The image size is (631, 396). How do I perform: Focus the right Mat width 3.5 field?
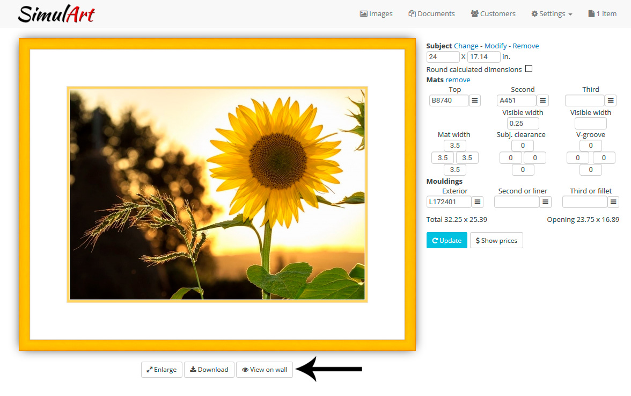click(467, 157)
